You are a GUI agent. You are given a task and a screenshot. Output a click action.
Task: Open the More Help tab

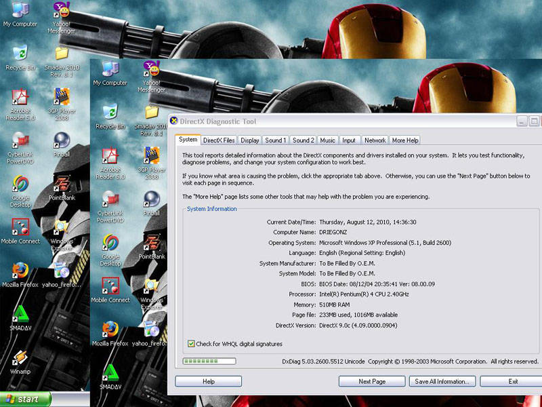click(405, 140)
